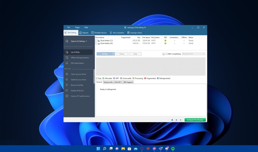
Task: Open Spotify from the taskbar
Action: point(173,149)
